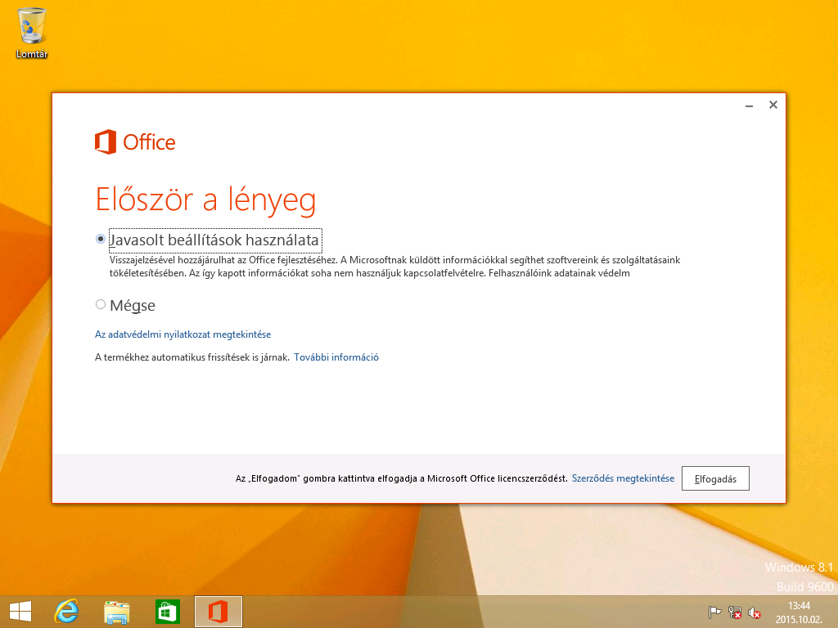Open the Windows Start button
The image size is (838, 628).
click(x=20, y=612)
